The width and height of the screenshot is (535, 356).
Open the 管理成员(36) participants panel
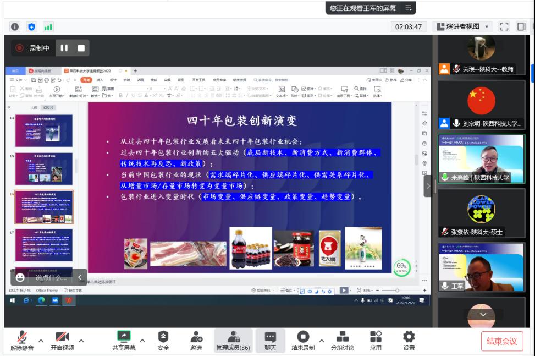[x=233, y=341]
